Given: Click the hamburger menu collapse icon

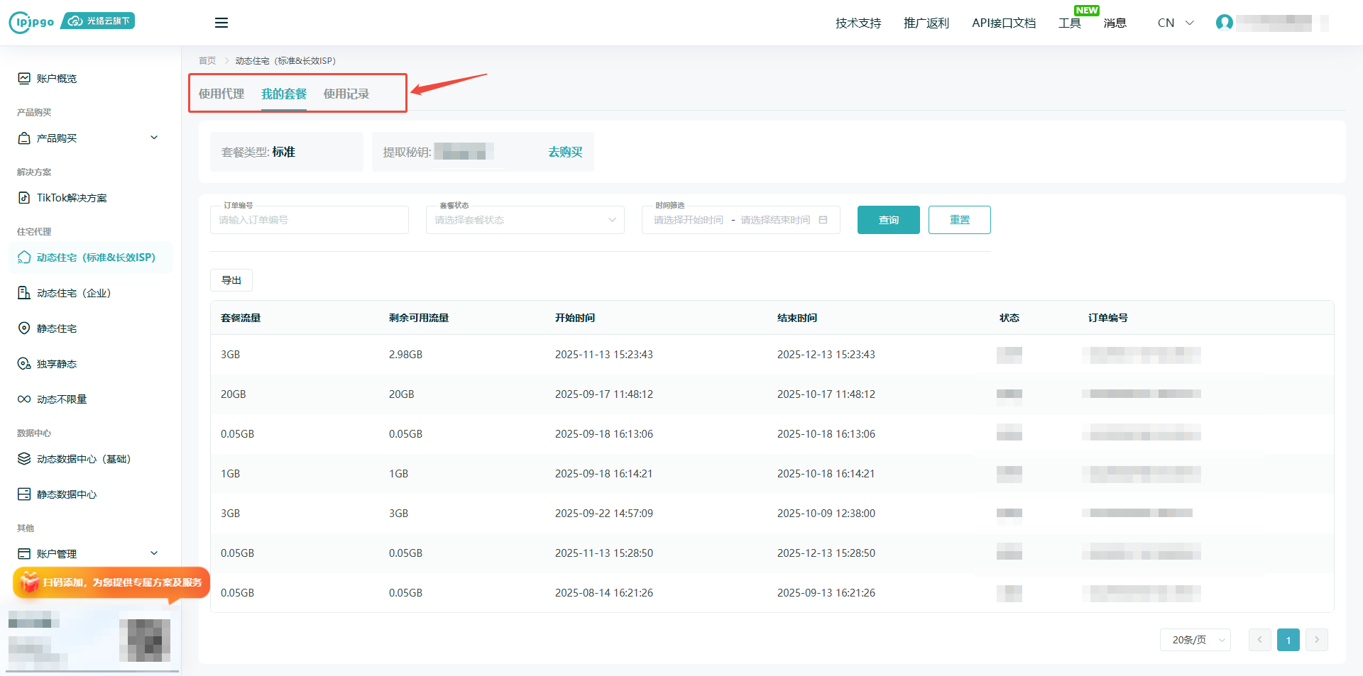Looking at the screenshot, I should pos(221,23).
